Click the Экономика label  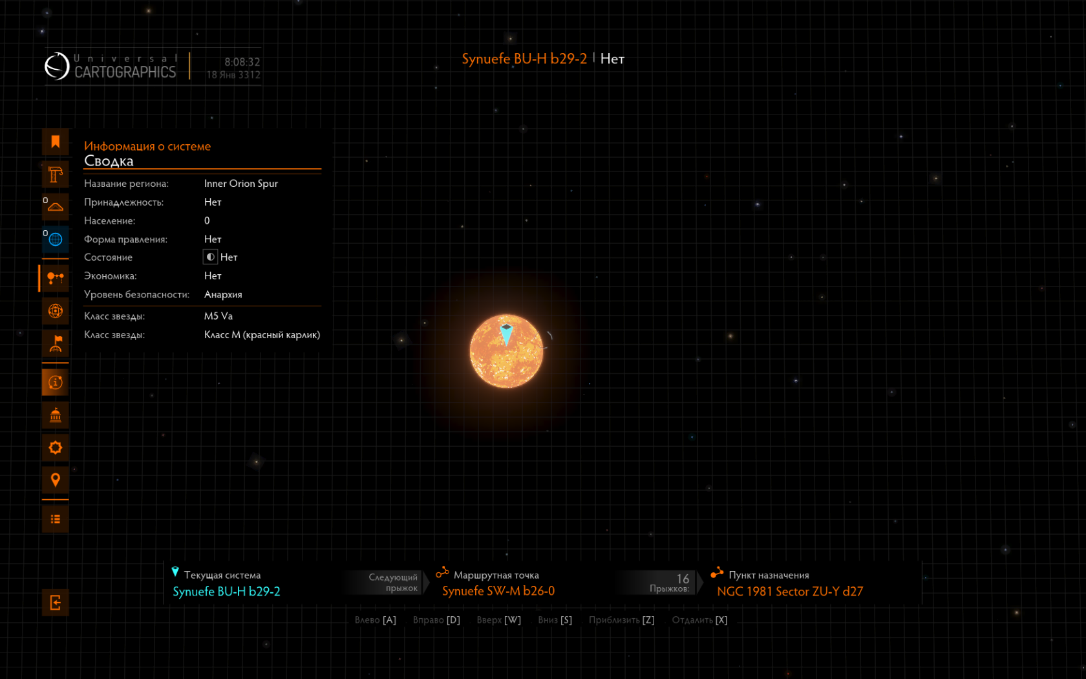click(x=110, y=276)
